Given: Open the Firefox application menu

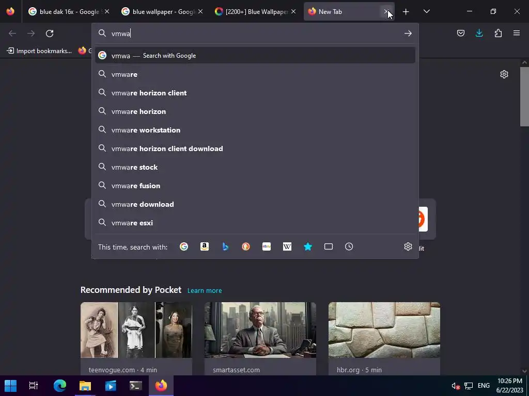Looking at the screenshot, I should (x=517, y=33).
